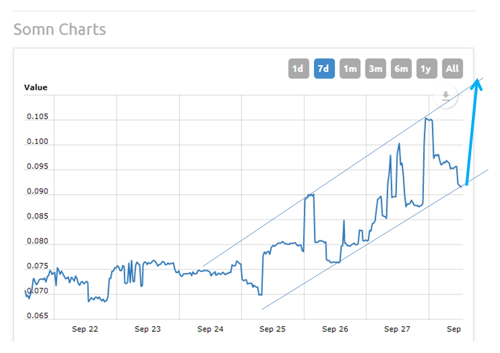Click the 0.090 axis label

[x=37, y=191]
